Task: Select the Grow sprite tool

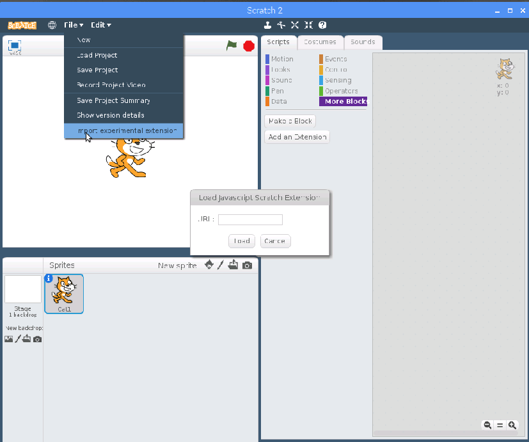Action: 295,25
